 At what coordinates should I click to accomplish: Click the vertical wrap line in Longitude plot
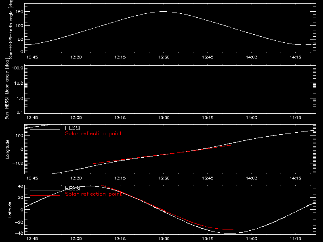pos(51,149)
